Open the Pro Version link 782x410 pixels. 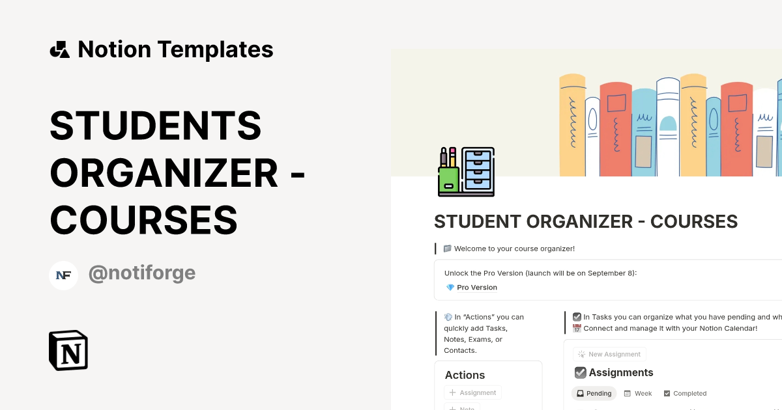[x=476, y=287]
